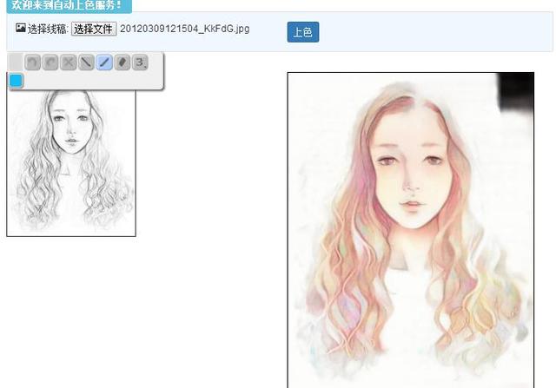
Task: Click the clear (X) tool icon
Action: (x=69, y=62)
